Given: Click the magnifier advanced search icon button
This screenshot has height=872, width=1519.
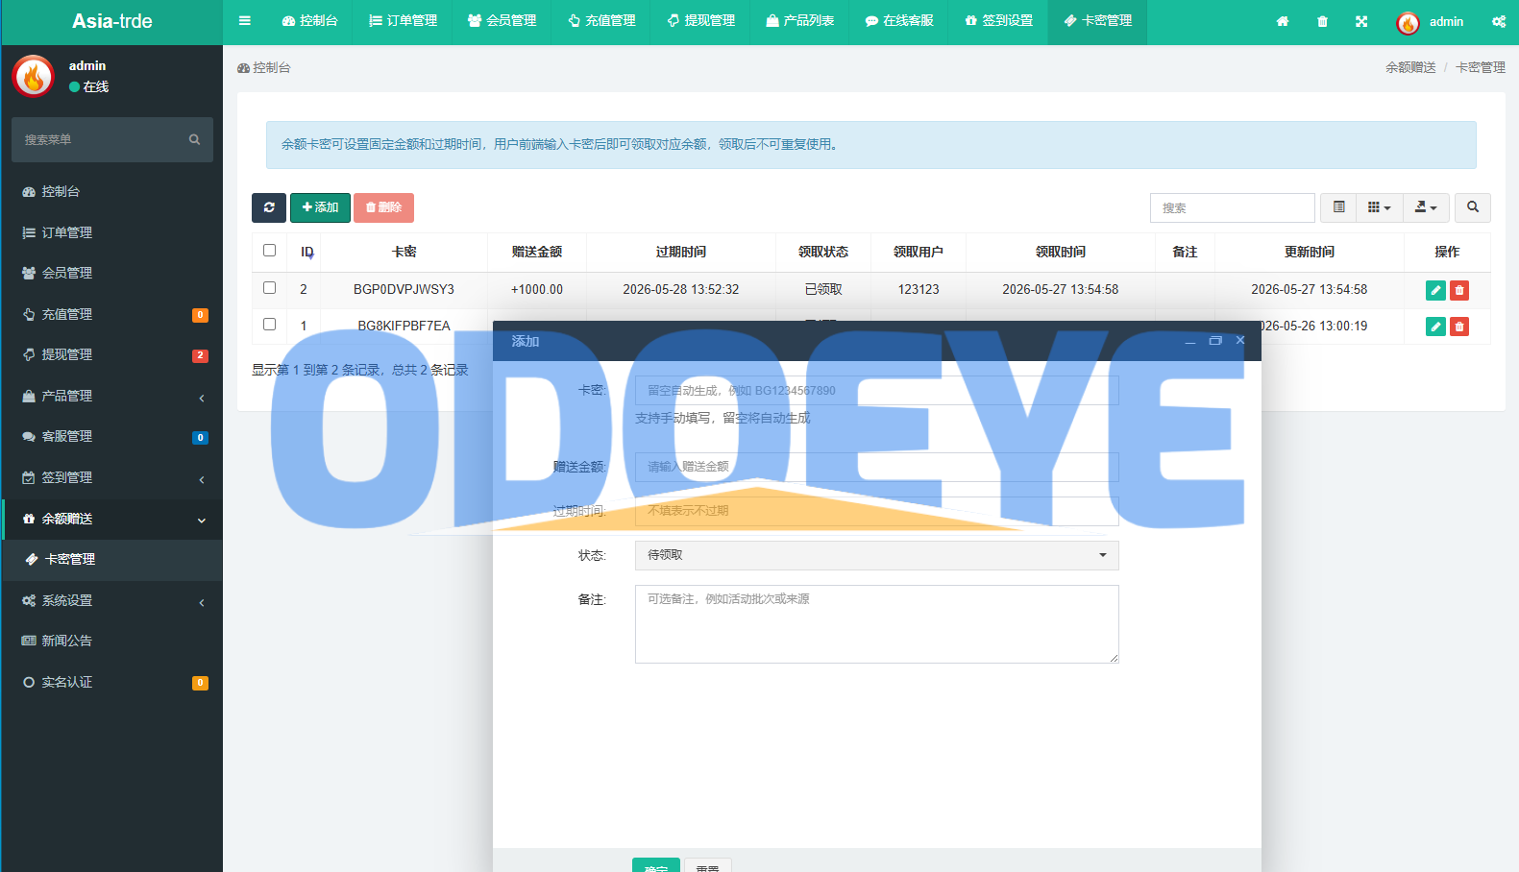Looking at the screenshot, I should pos(1473,207).
